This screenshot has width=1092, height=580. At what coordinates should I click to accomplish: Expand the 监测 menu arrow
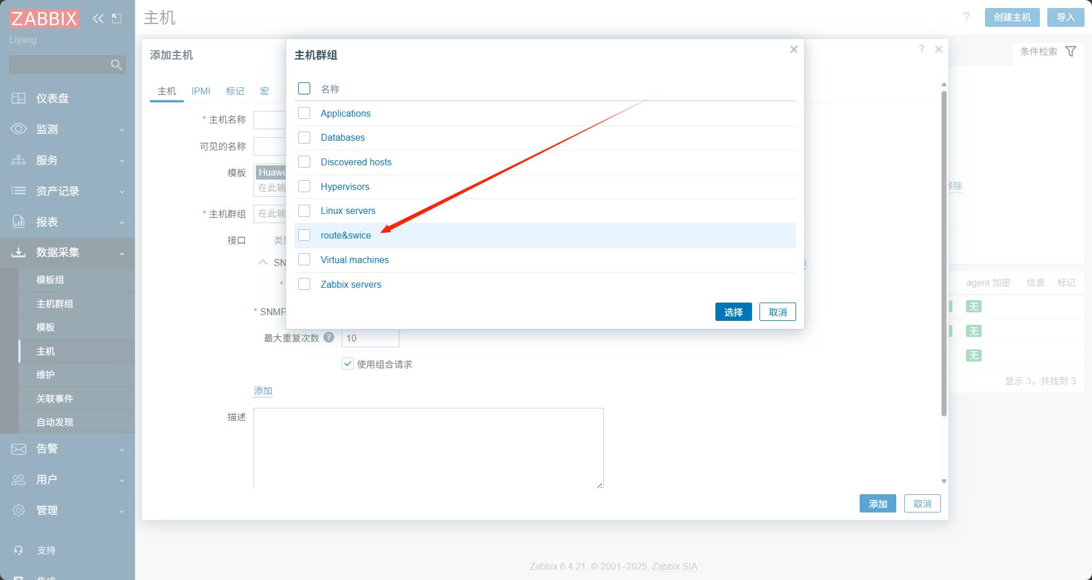(122, 130)
